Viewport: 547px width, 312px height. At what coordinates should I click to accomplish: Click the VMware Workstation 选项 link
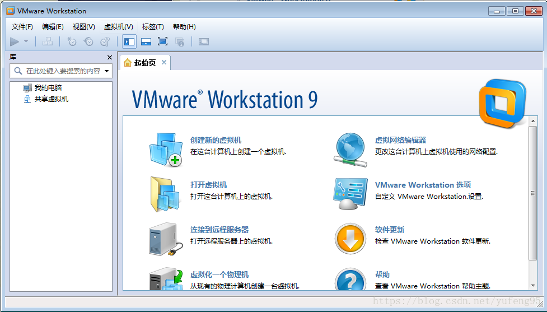(x=423, y=185)
